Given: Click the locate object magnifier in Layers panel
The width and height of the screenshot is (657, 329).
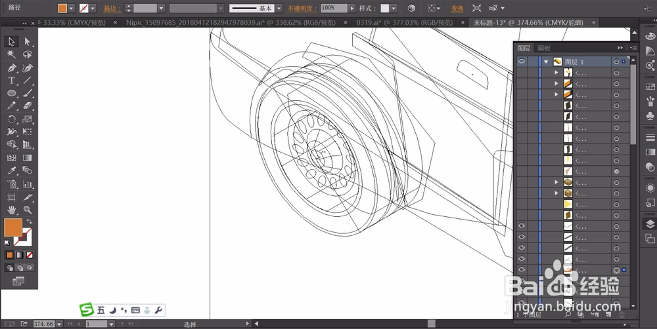Looking at the screenshot, I should click(x=568, y=314).
